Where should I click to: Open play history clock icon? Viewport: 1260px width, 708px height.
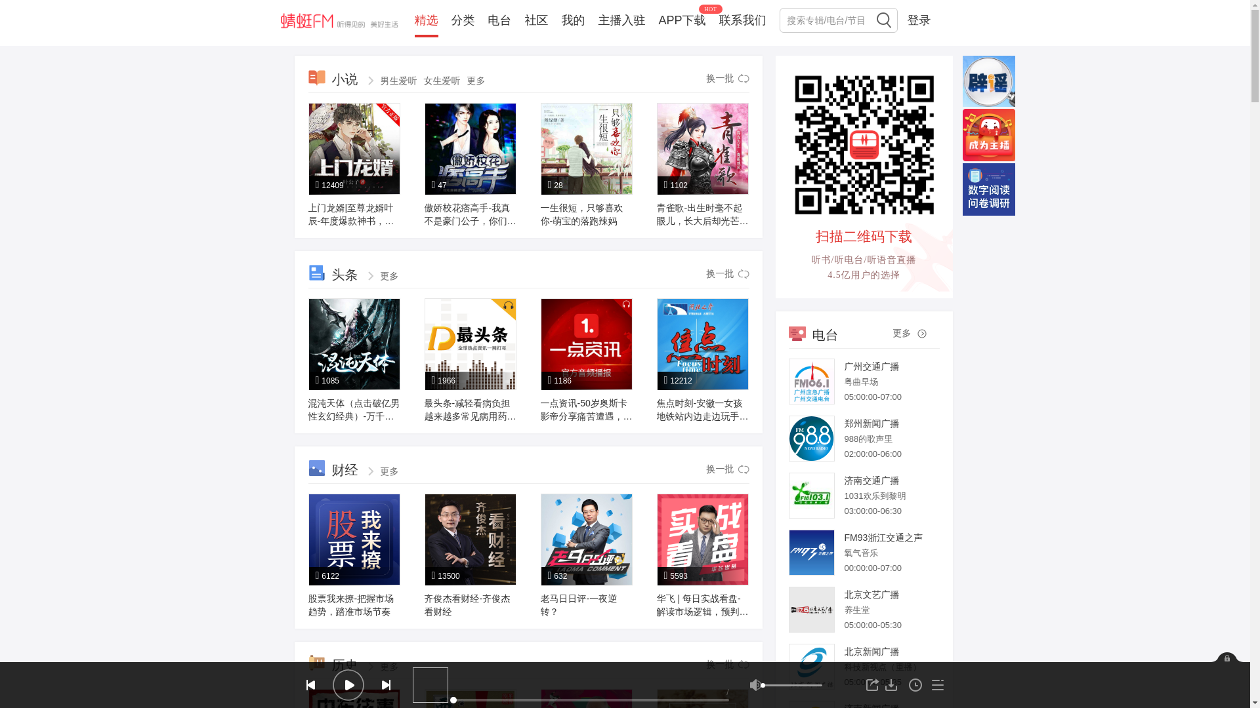[915, 685]
